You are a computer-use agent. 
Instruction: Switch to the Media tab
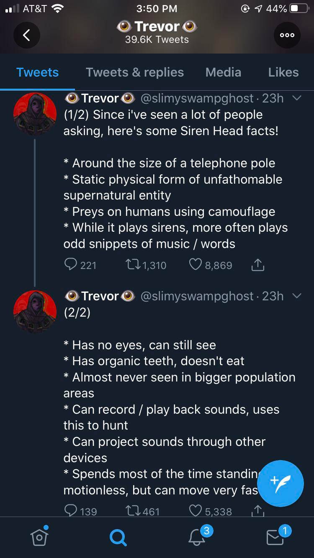click(223, 72)
